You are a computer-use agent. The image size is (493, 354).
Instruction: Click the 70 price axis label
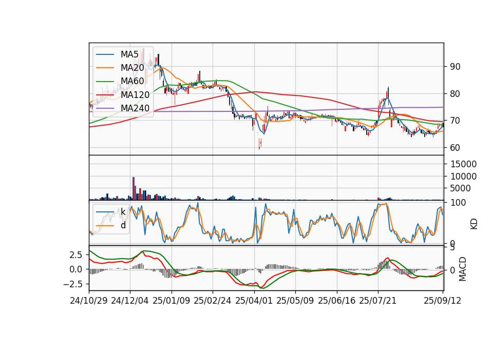coord(455,121)
